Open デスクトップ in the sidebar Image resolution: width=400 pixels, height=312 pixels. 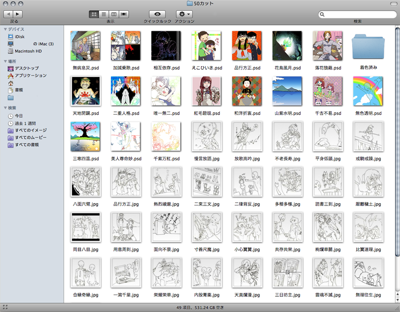[x=23, y=68]
